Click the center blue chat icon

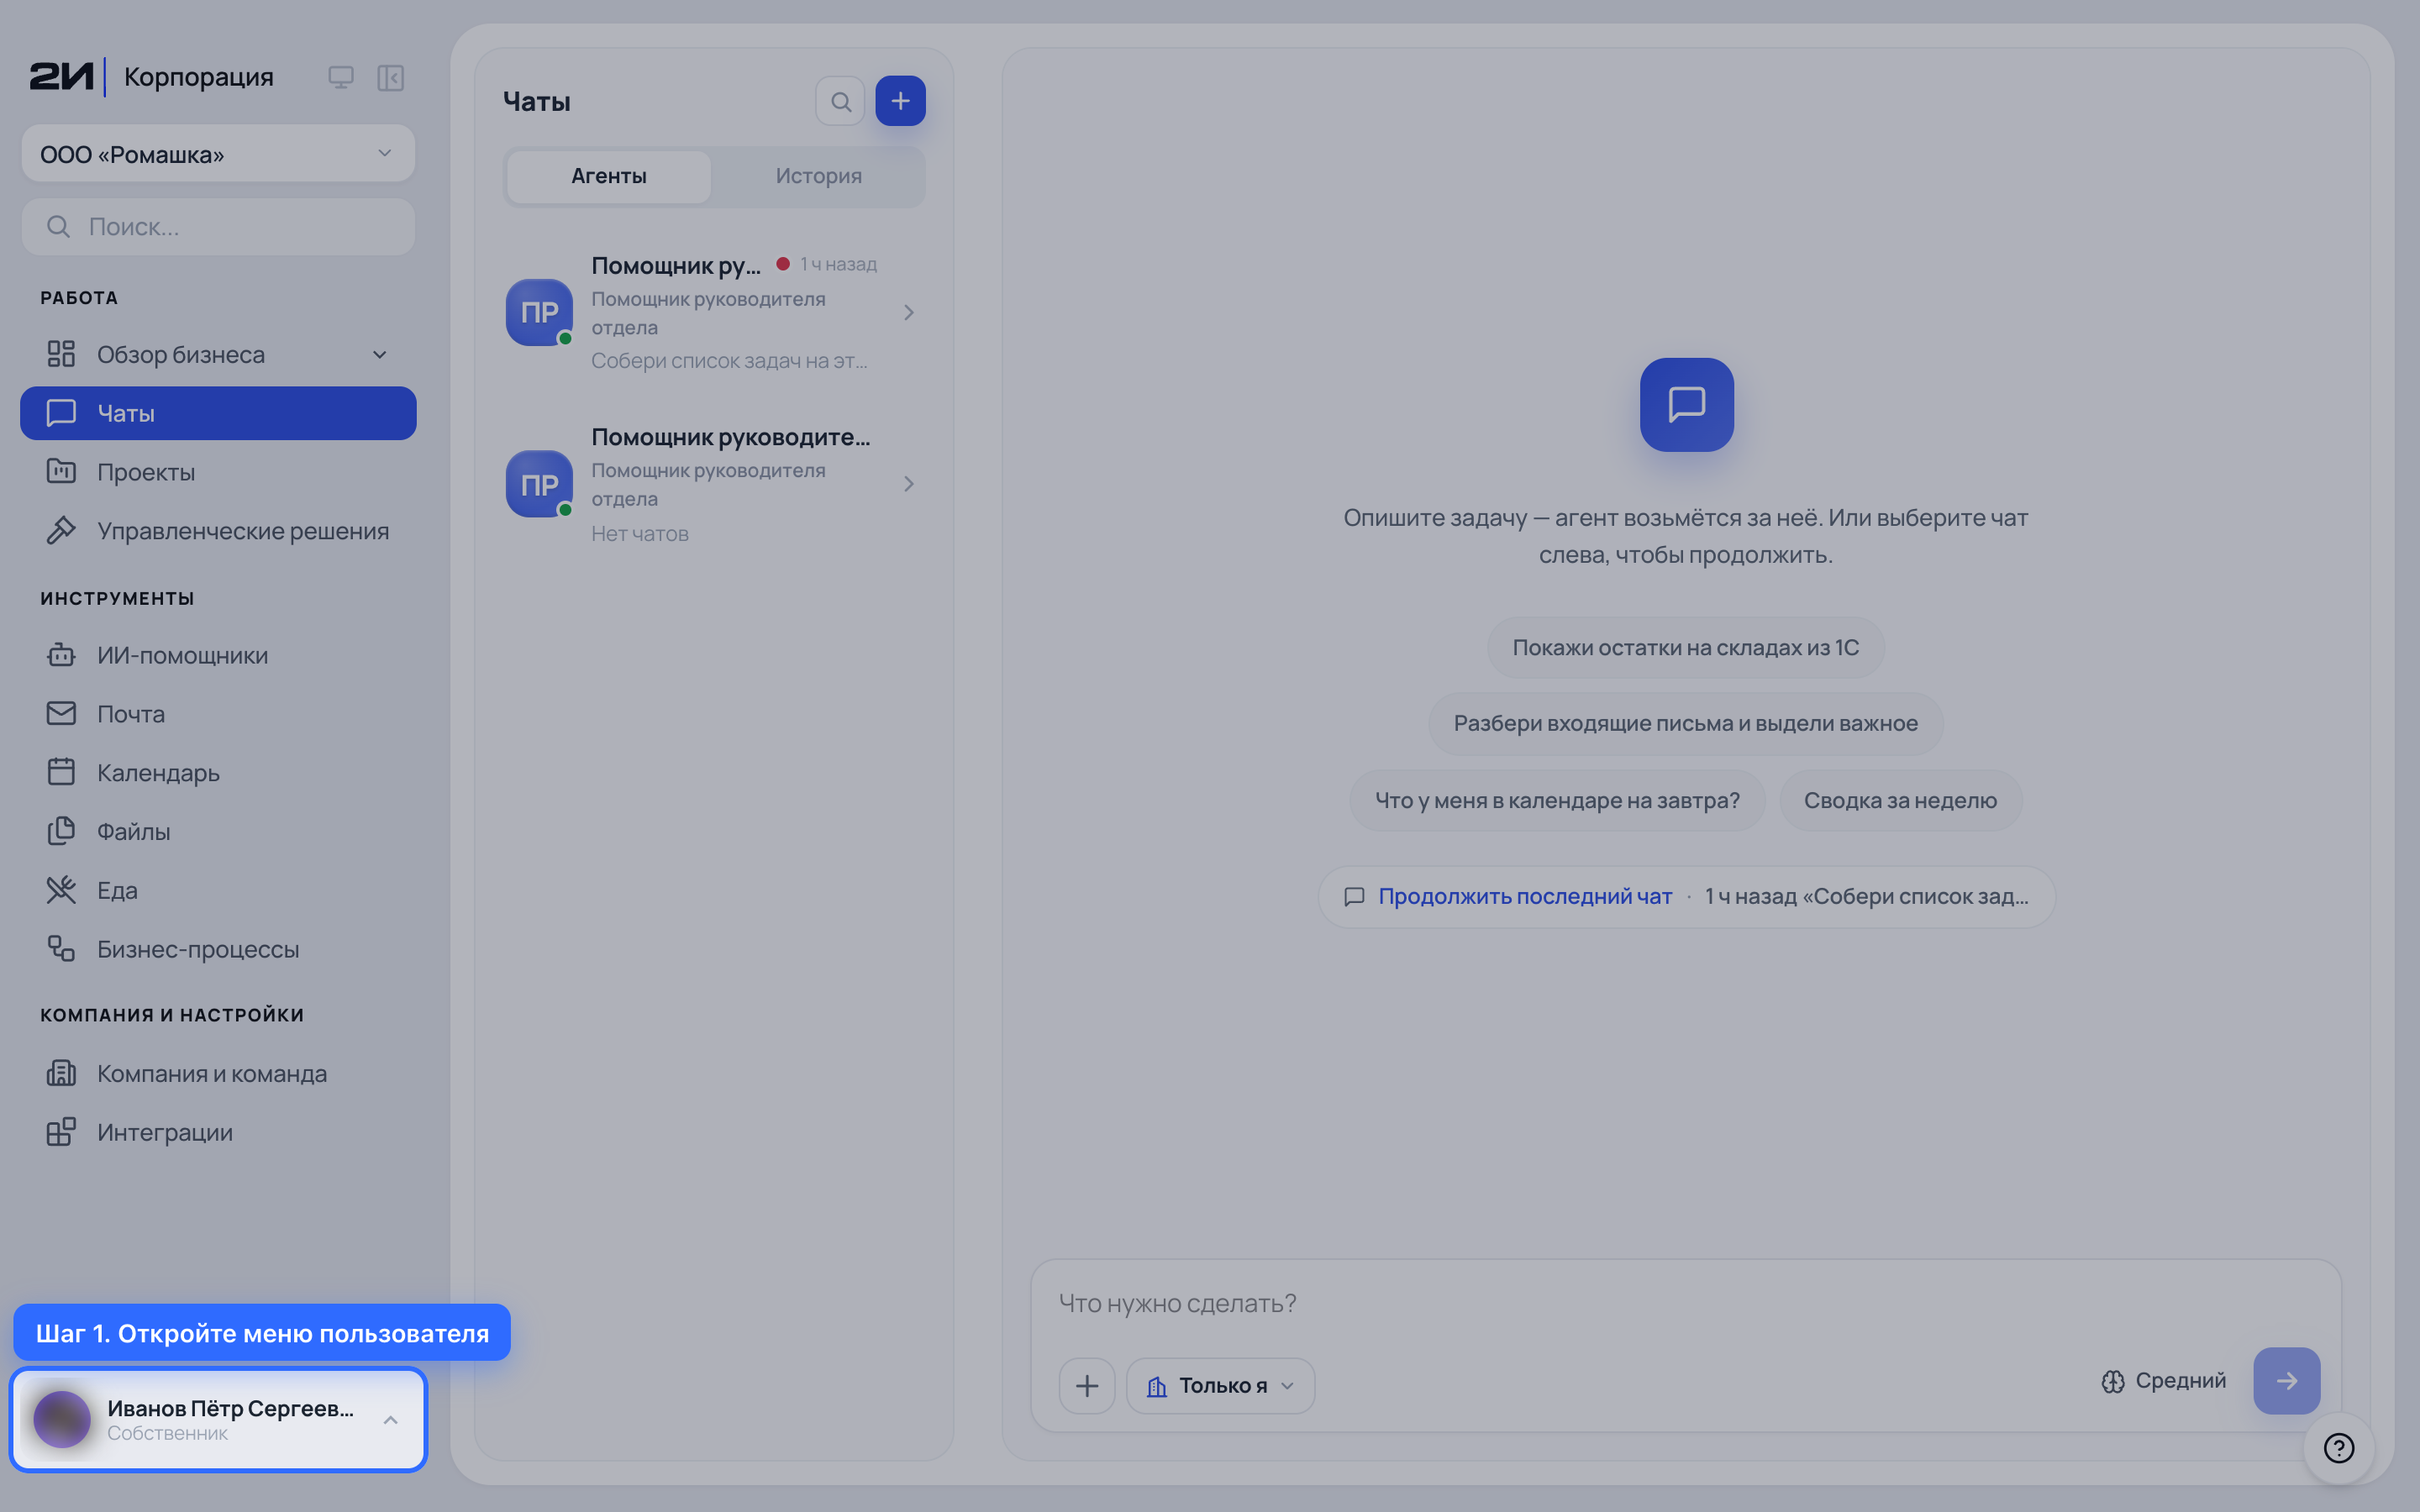pyautogui.click(x=1686, y=404)
